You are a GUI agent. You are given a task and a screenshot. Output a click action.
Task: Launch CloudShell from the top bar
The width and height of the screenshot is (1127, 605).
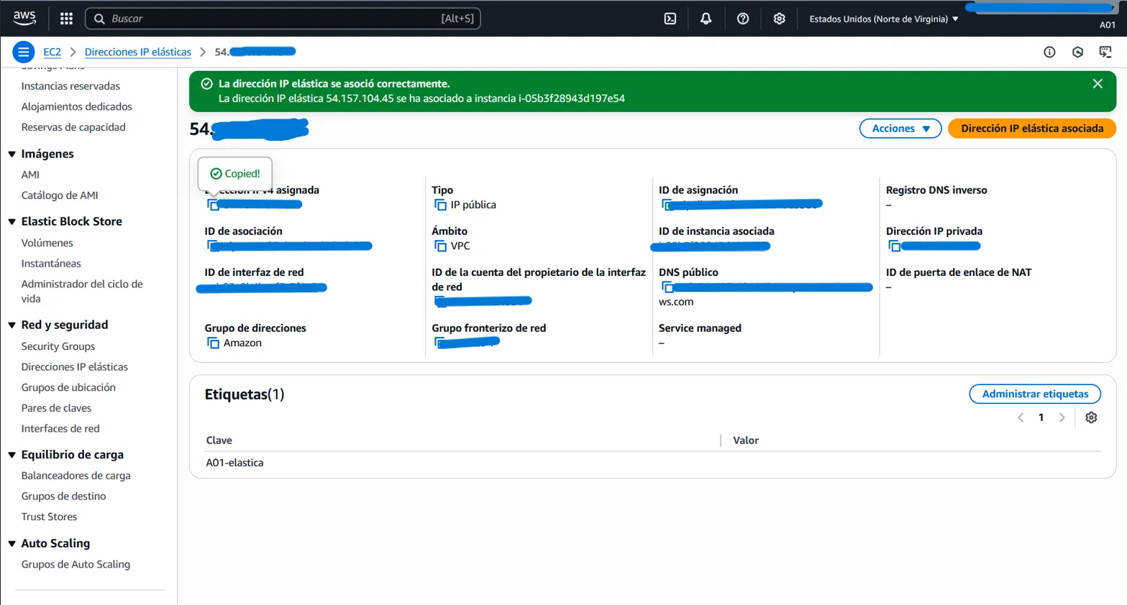tap(670, 19)
